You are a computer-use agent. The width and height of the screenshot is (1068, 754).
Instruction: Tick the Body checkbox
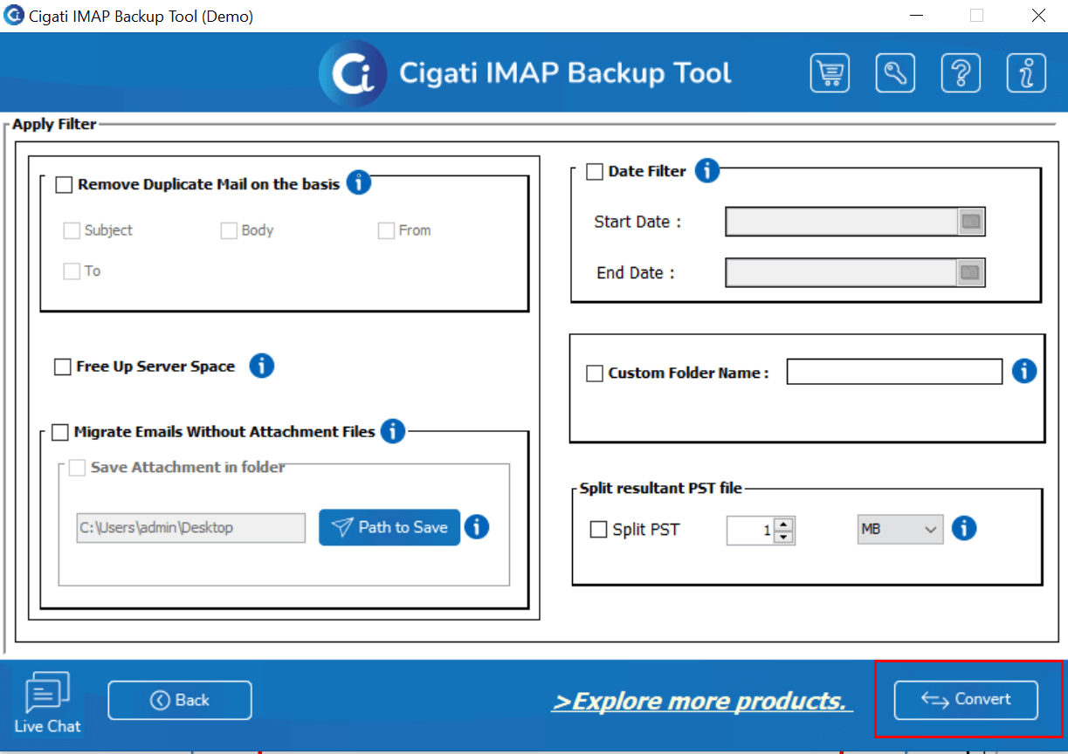click(229, 230)
